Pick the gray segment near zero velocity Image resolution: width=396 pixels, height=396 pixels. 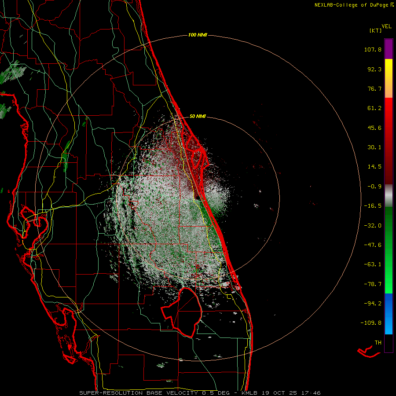389,195
